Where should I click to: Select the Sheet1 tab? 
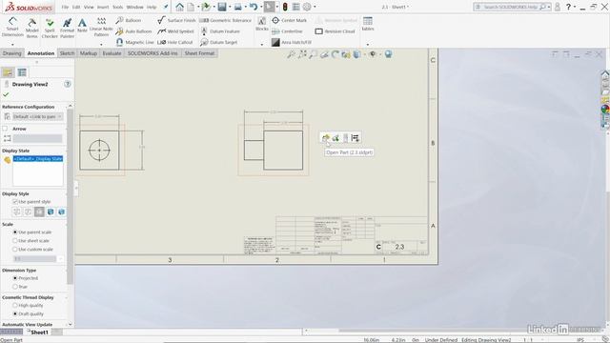[38, 333]
